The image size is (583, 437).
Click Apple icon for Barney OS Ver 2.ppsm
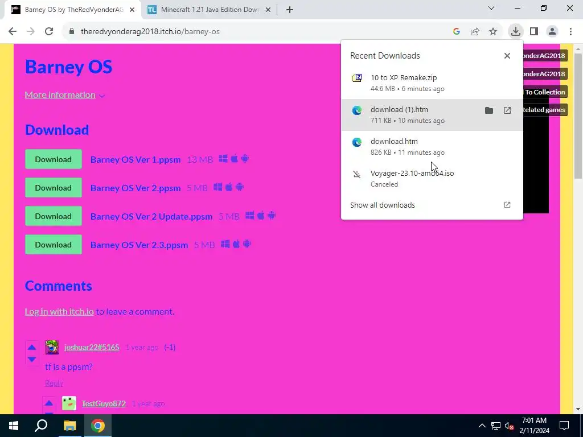(x=229, y=187)
